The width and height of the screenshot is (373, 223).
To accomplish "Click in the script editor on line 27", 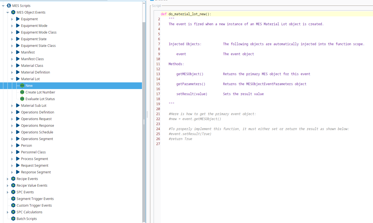I will pyautogui.click(x=222, y=144).
